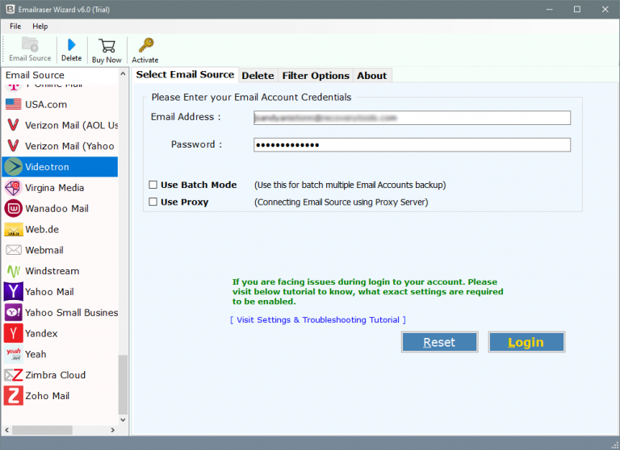This screenshot has height=450, width=620.
Task: Click the Reset button
Action: [439, 342]
